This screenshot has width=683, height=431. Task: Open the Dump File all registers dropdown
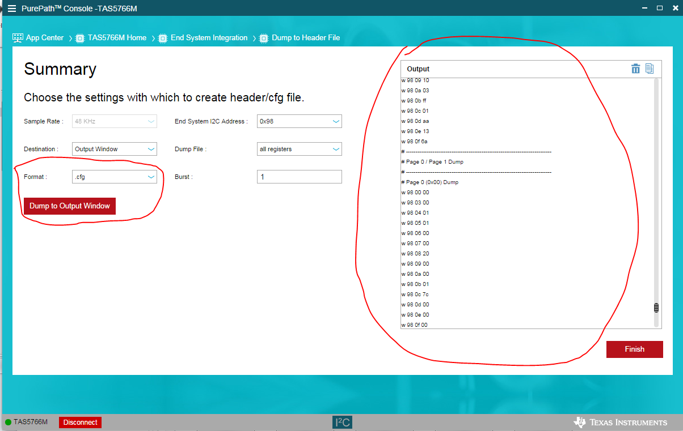click(300, 149)
